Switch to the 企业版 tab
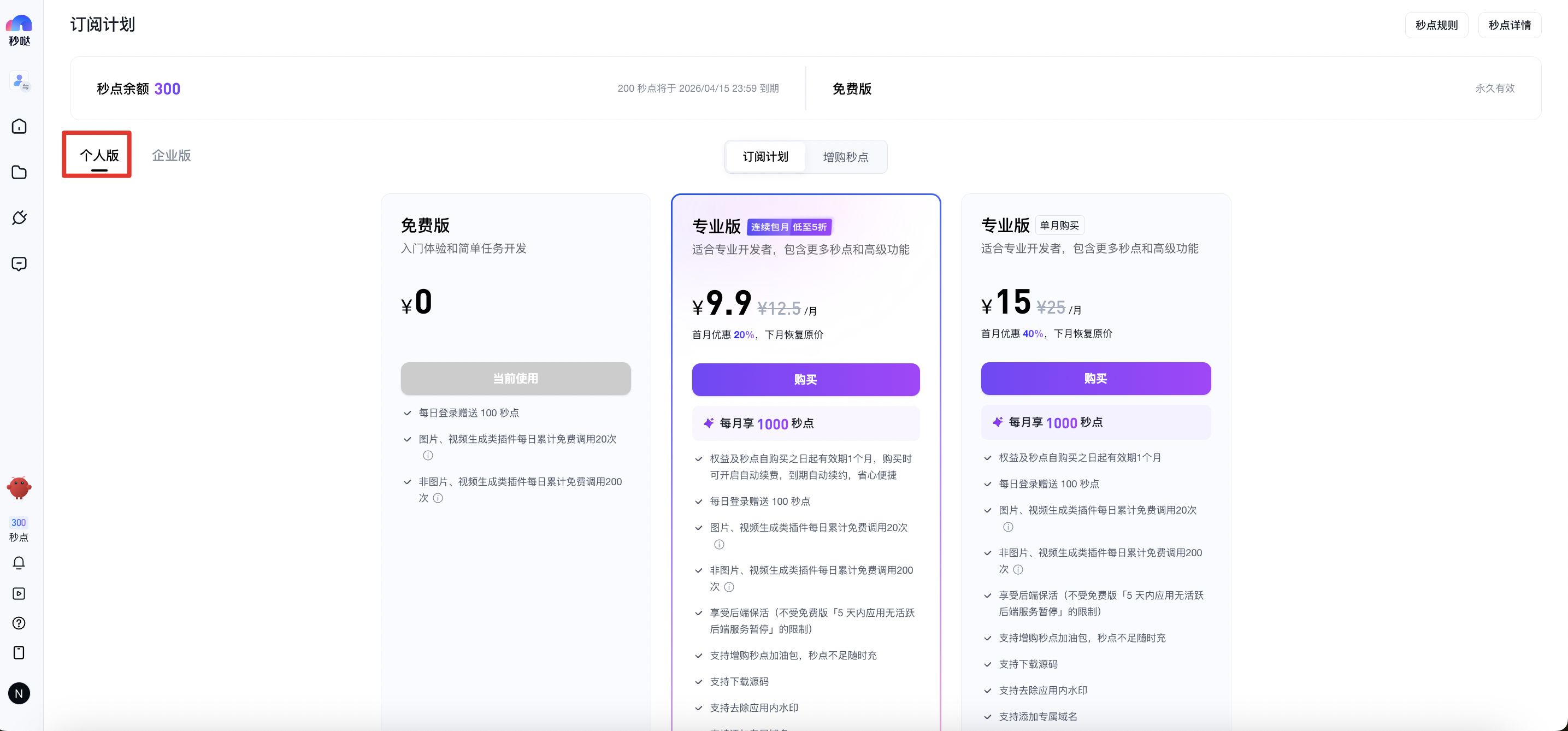 [x=171, y=155]
